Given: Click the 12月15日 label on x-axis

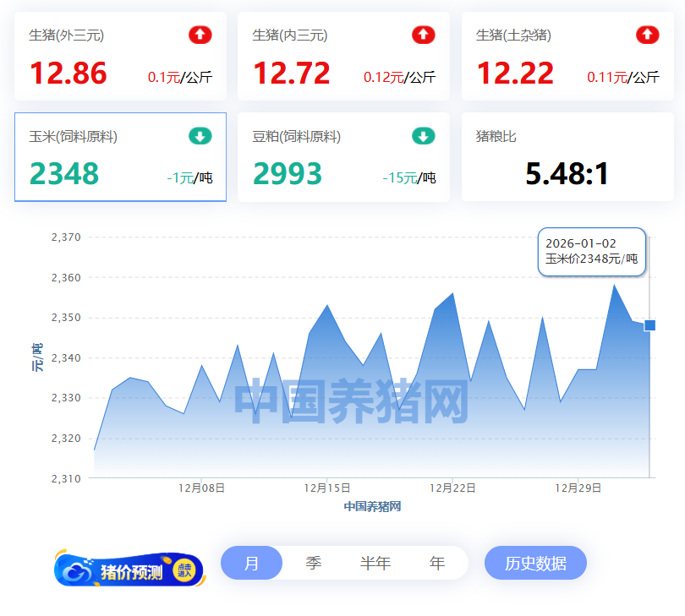Looking at the screenshot, I should (x=327, y=488).
